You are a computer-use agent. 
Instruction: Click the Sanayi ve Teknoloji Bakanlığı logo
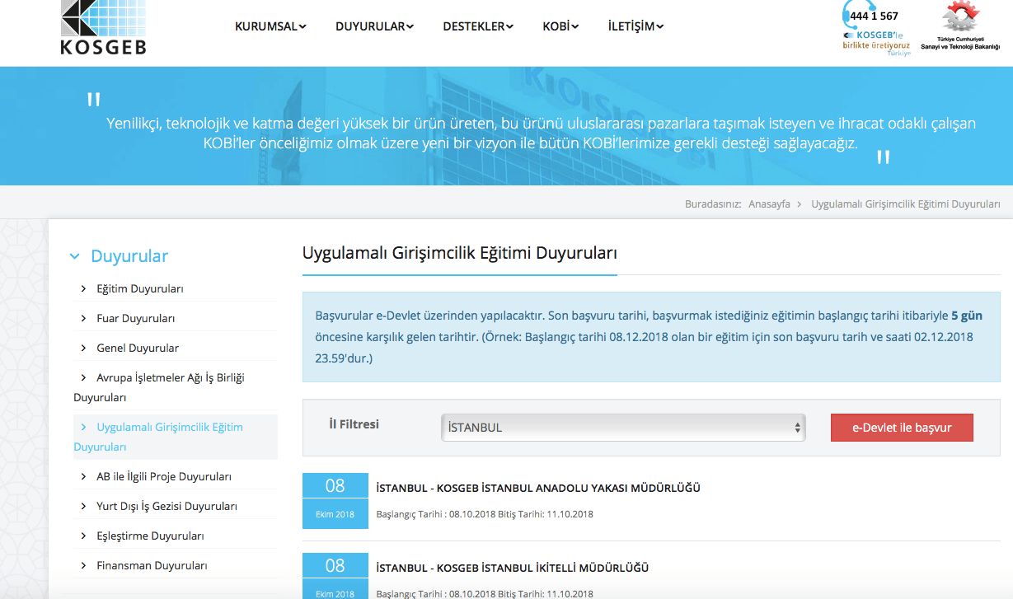[960, 26]
